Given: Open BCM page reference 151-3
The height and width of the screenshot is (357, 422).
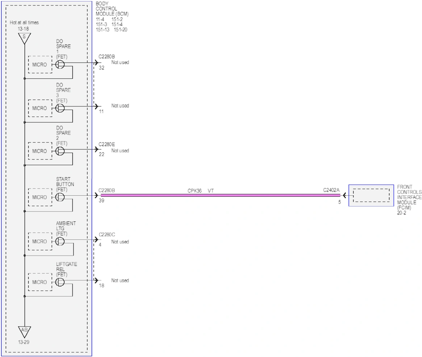Looking at the screenshot, I should [101, 25].
